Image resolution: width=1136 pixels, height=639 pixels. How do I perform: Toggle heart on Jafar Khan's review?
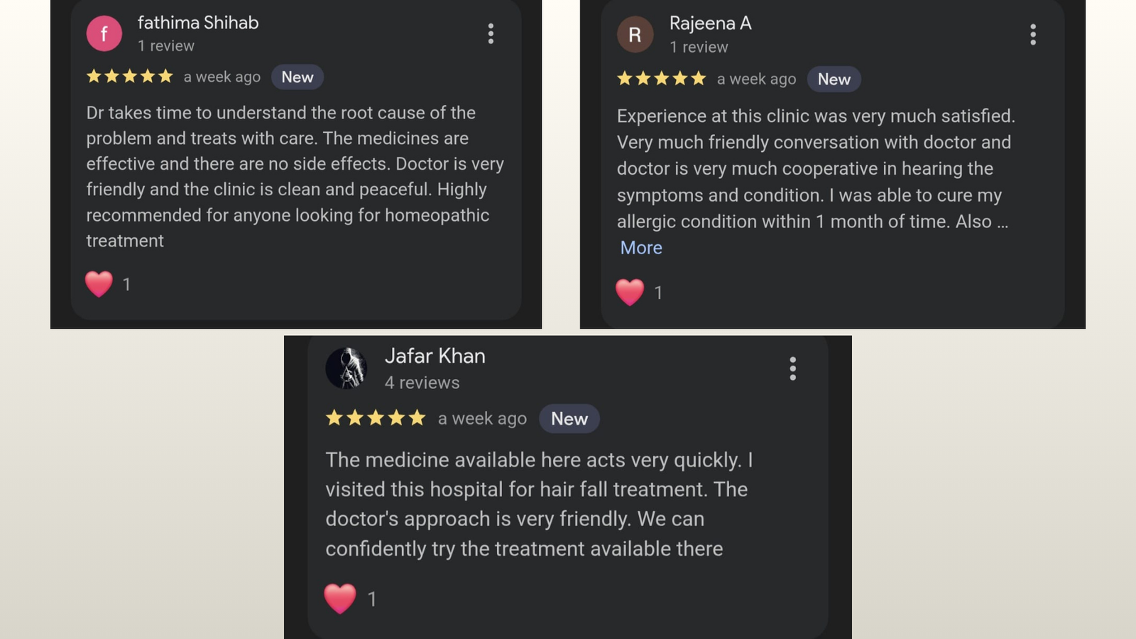click(x=340, y=598)
